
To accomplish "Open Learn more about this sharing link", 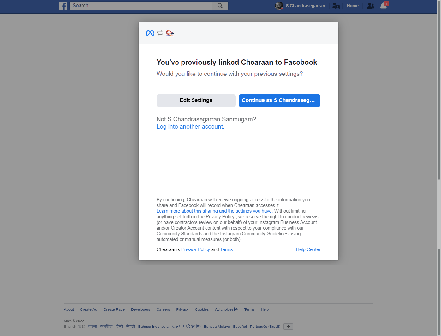I will [214, 211].
